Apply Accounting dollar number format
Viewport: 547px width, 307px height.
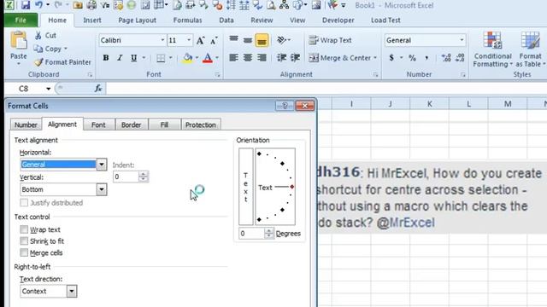click(391, 58)
